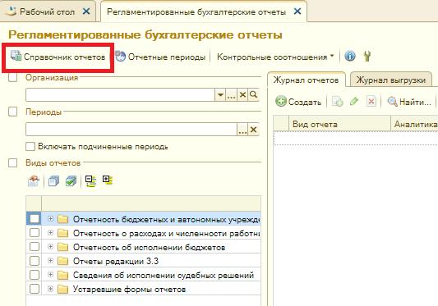438x306 pixels.
Task: Click ellipsis select button in Периоды field
Action: 242,130
